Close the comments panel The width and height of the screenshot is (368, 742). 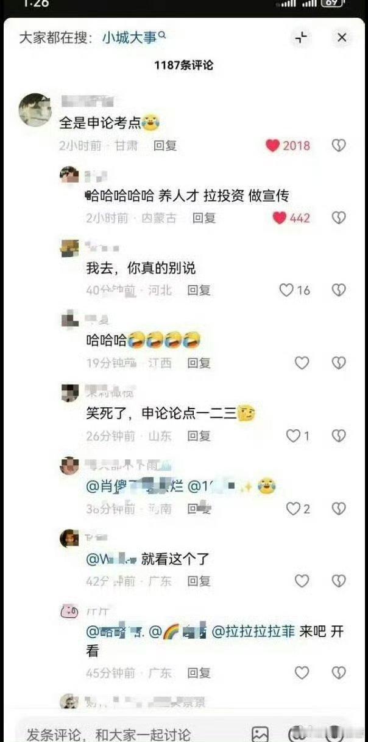[x=342, y=37]
